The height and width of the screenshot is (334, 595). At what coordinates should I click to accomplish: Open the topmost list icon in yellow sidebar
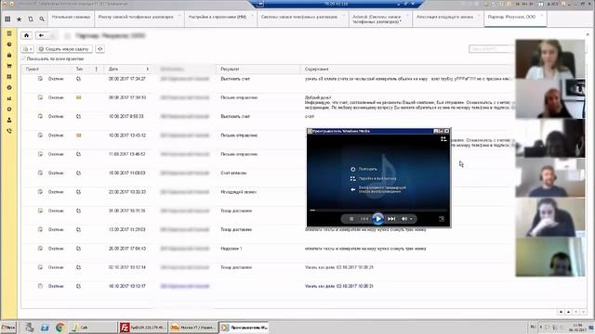[9, 33]
